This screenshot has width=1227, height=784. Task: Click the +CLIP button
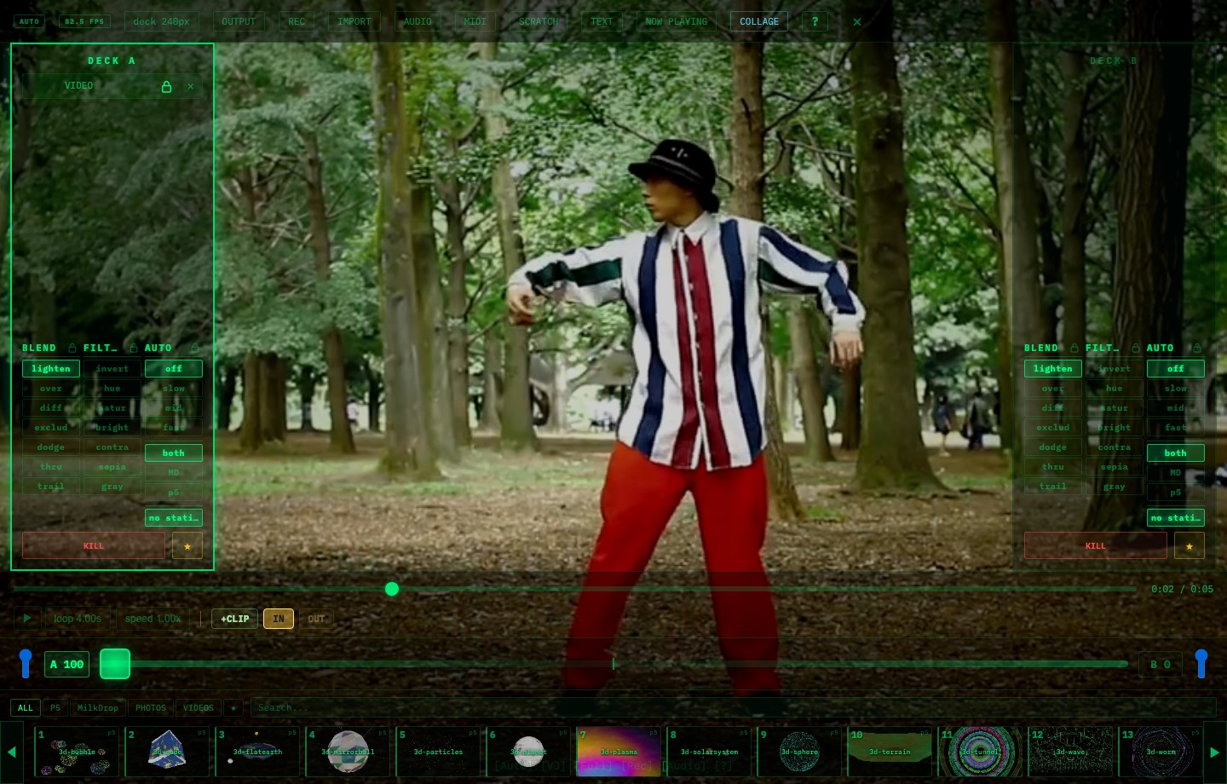pos(235,619)
